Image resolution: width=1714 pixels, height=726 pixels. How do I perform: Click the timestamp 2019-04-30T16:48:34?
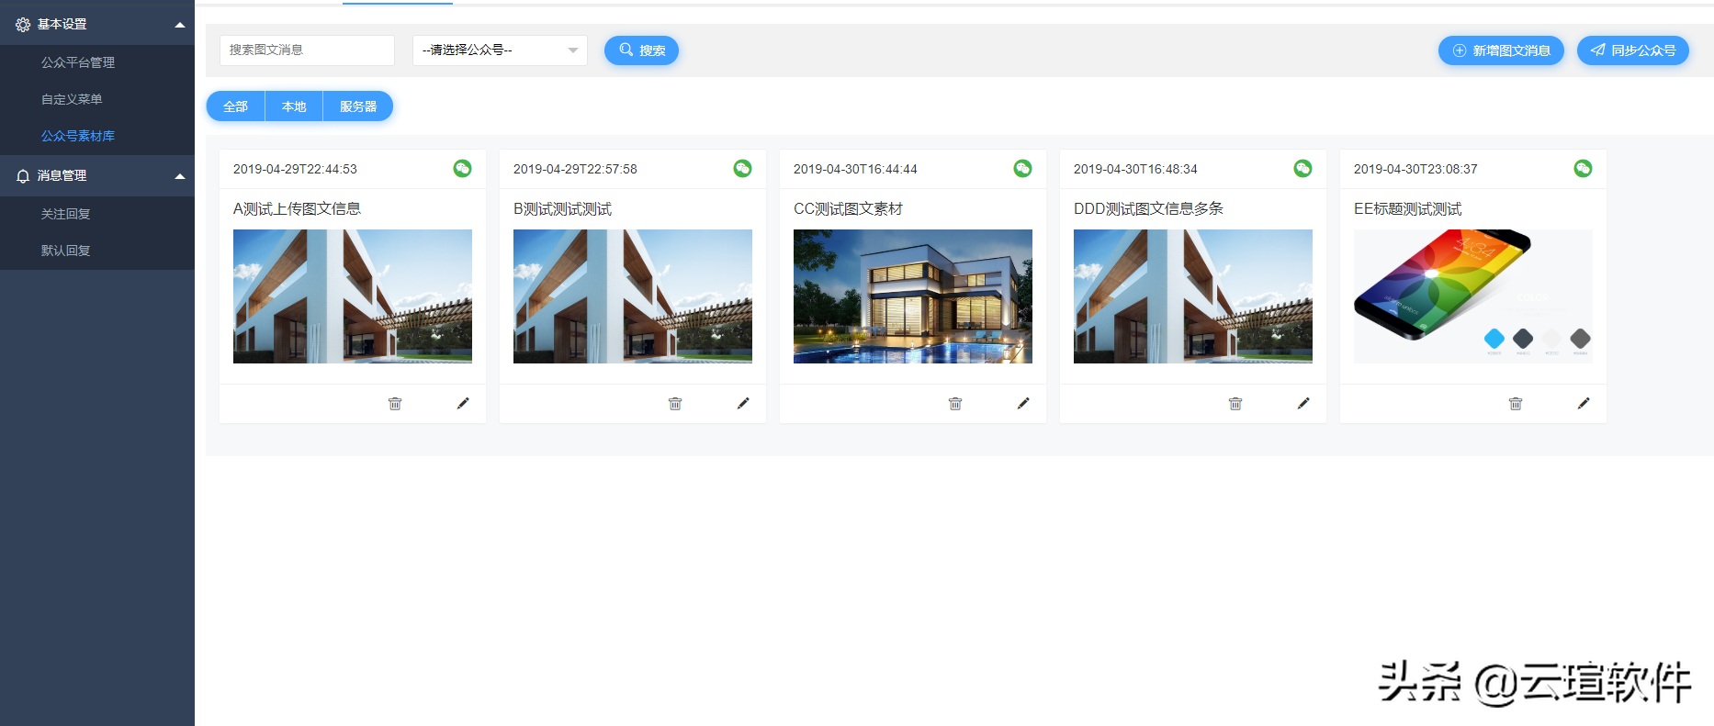(x=1135, y=169)
